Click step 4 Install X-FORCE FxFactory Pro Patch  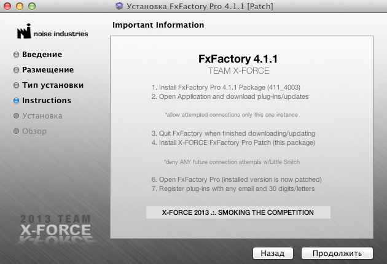pyautogui.click(x=233, y=142)
